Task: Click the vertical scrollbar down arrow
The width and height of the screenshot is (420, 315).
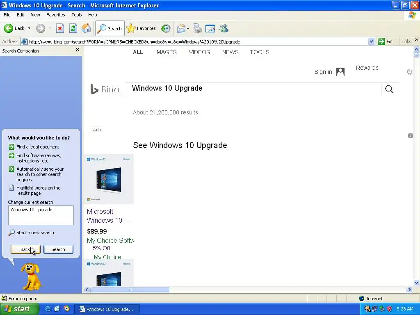Action: click(x=416, y=283)
